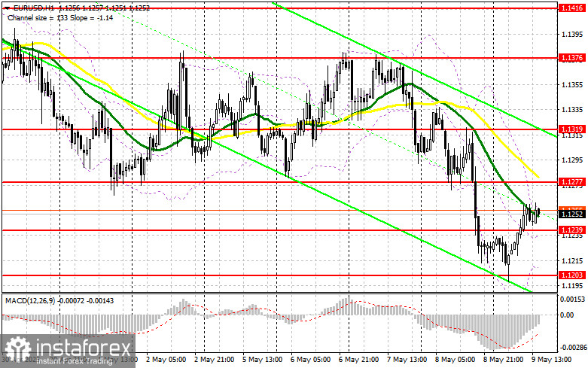Click the '6 May 05:00' time axis label
This screenshot has height=368, width=588.
[310, 360]
